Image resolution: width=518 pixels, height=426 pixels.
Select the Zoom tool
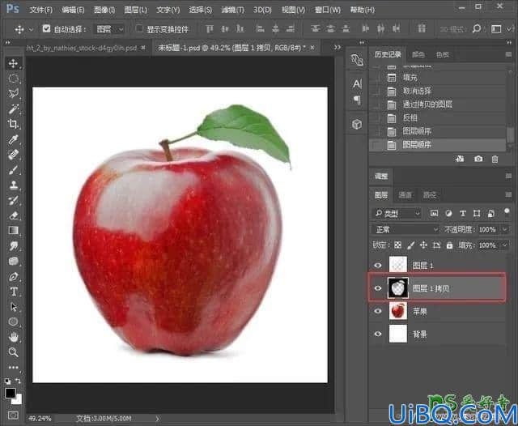point(13,352)
